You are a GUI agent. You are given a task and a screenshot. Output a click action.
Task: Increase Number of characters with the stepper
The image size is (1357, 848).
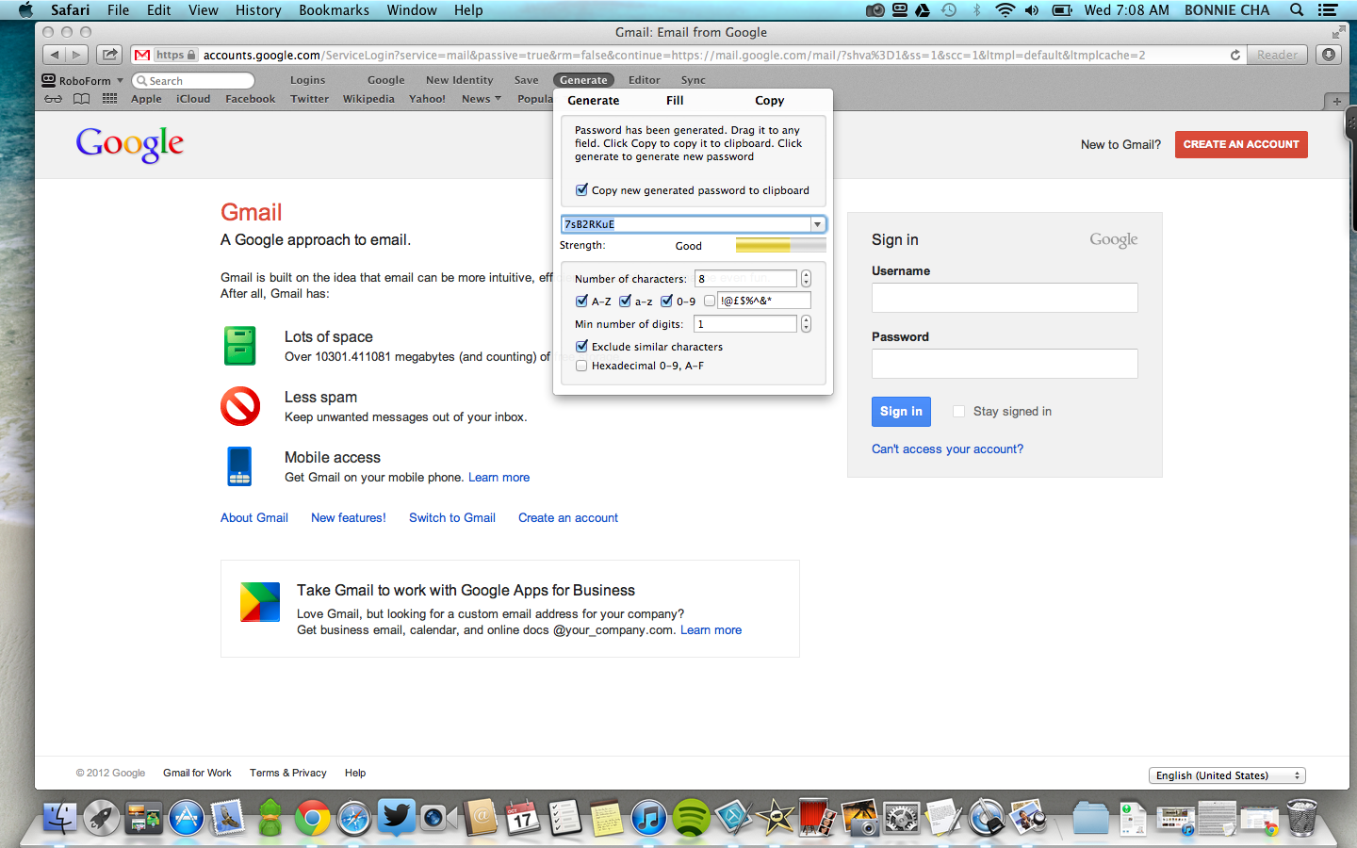pyautogui.click(x=806, y=274)
